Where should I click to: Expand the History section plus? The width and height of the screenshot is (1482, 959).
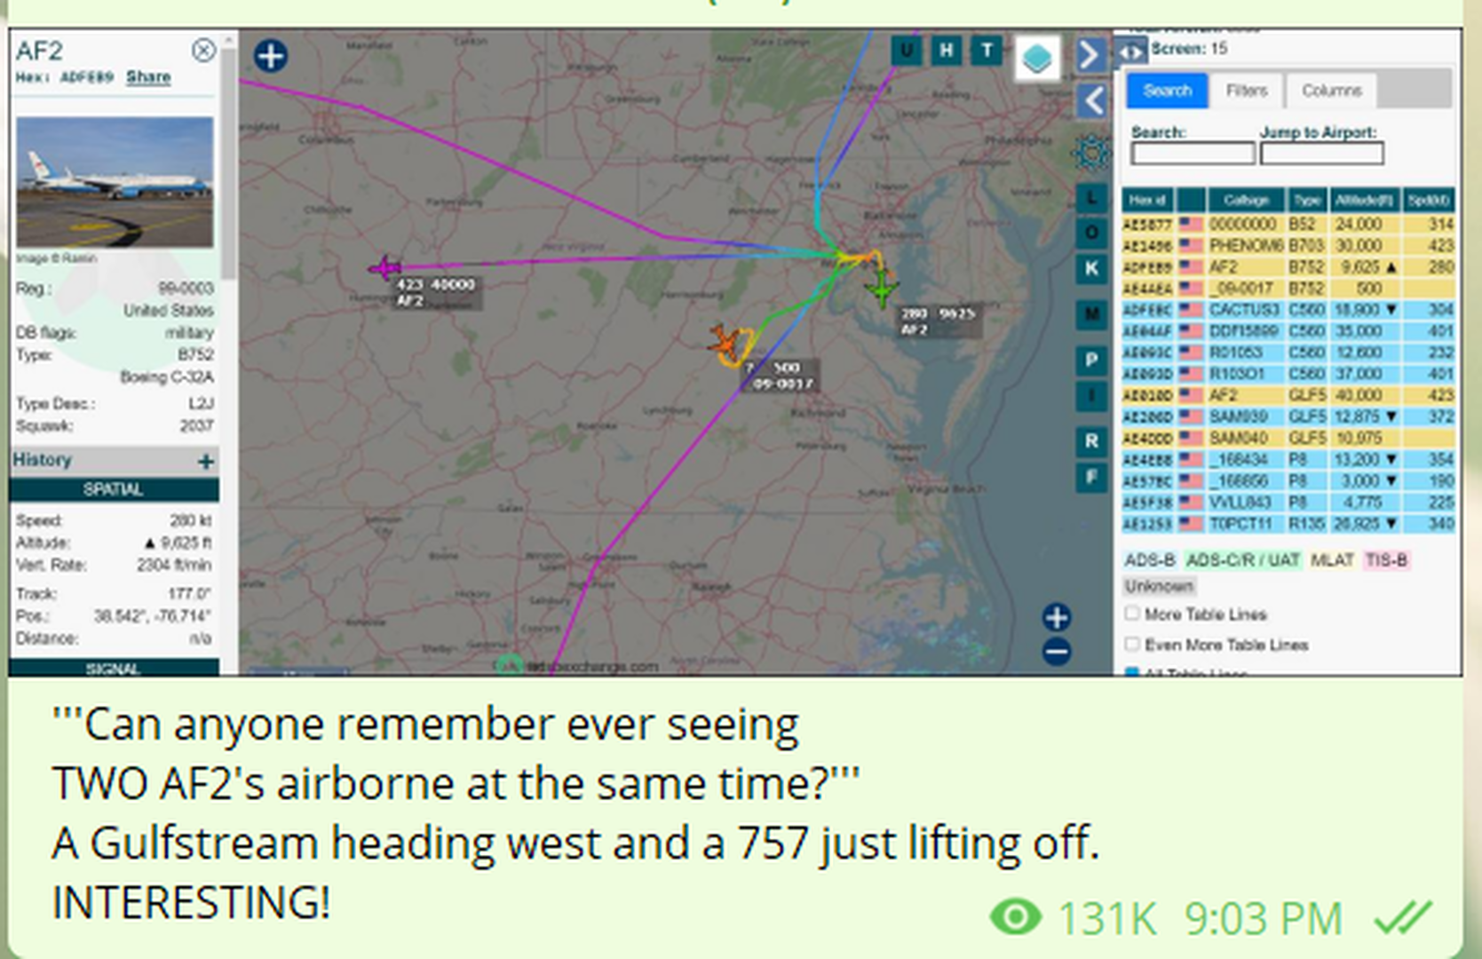coord(206,461)
